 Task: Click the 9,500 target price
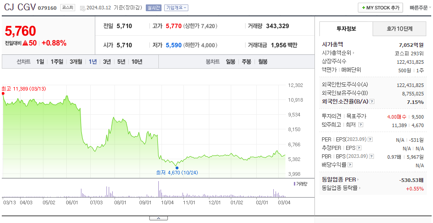[x=418, y=117]
